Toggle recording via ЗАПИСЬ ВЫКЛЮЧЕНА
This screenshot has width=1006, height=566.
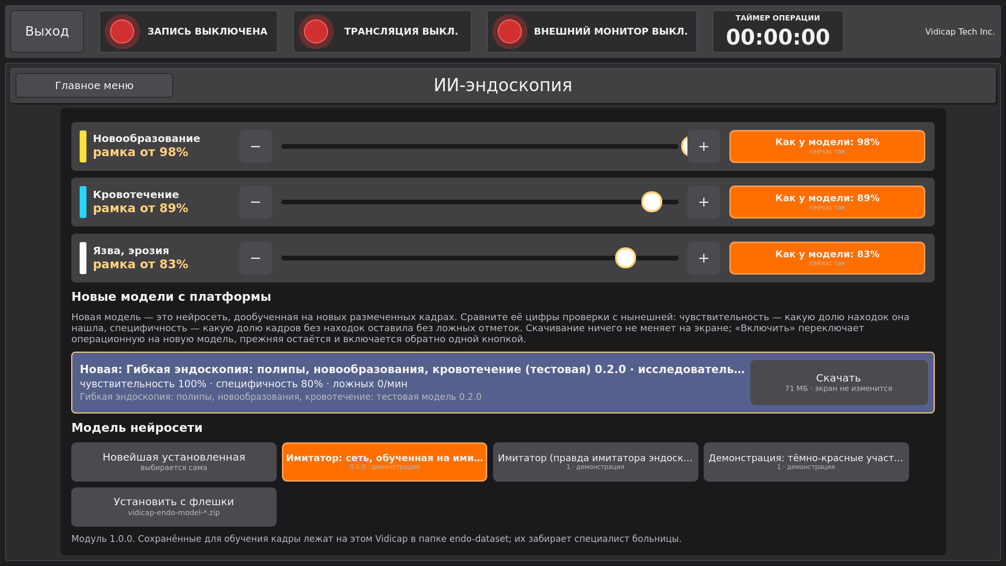[189, 31]
